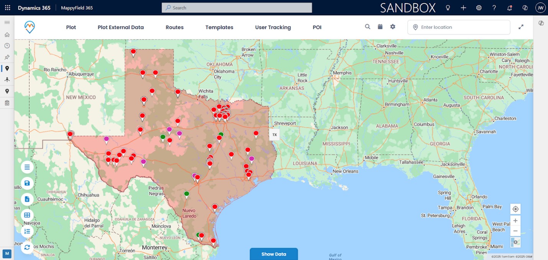Zoom out the map with minus button

(x=515, y=231)
